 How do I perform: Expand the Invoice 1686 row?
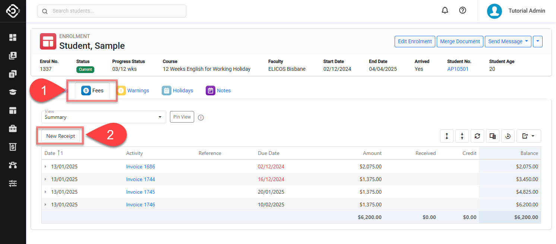tap(45, 167)
